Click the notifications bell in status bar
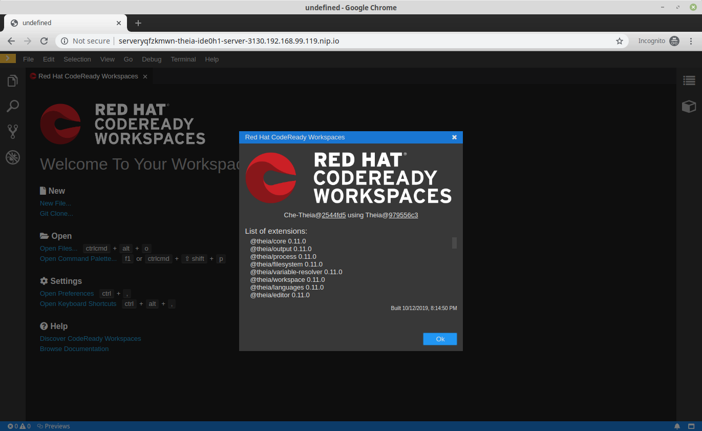This screenshot has height=431, width=702. [677, 426]
